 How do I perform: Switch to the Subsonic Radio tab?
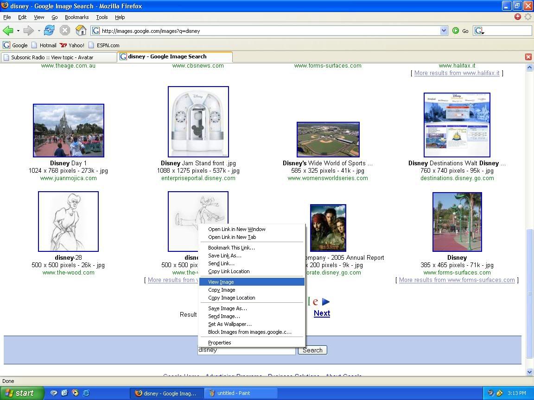(58, 57)
